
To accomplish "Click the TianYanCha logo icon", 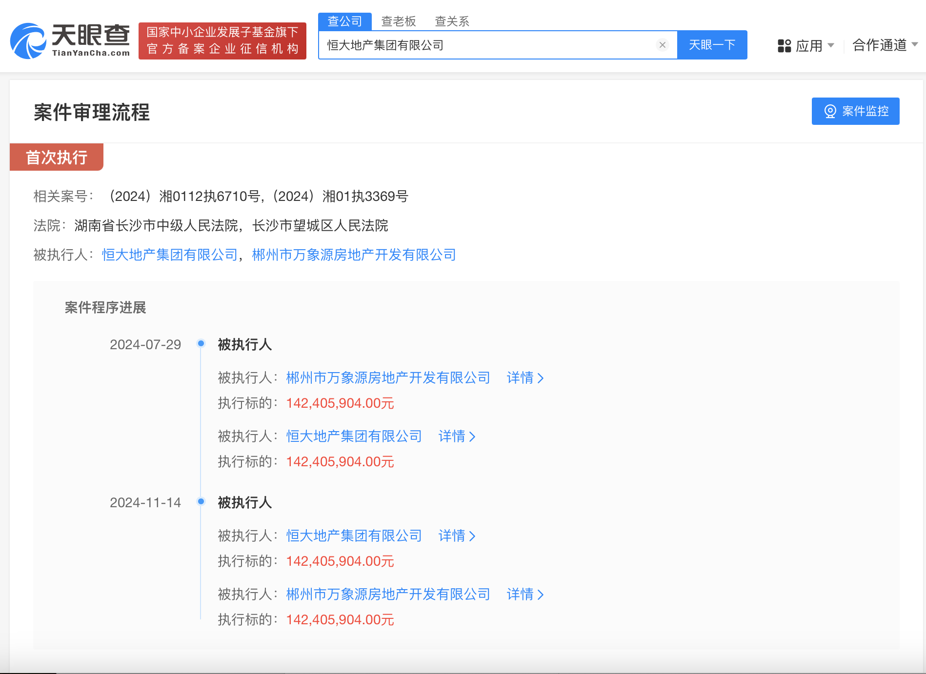I will coord(28,41).
